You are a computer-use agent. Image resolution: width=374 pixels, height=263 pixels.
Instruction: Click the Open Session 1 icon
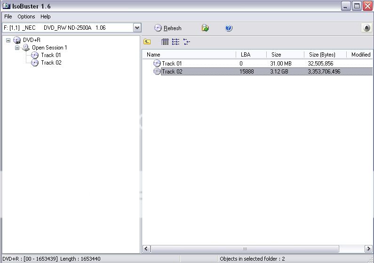tap(26, 48)
